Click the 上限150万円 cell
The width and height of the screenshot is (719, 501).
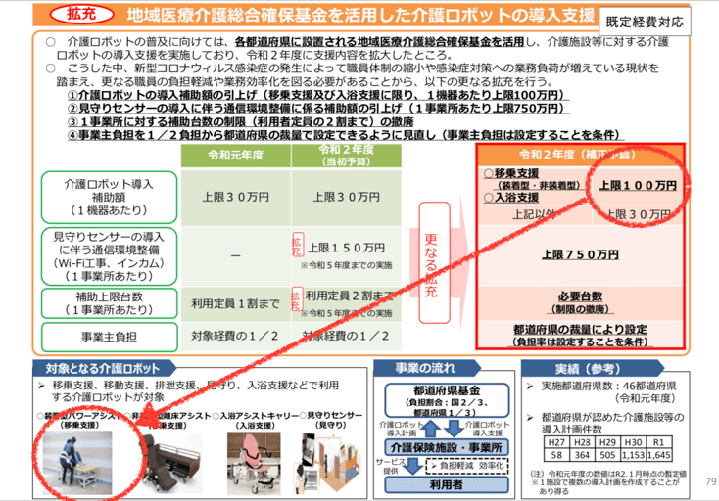click(346, 255)
